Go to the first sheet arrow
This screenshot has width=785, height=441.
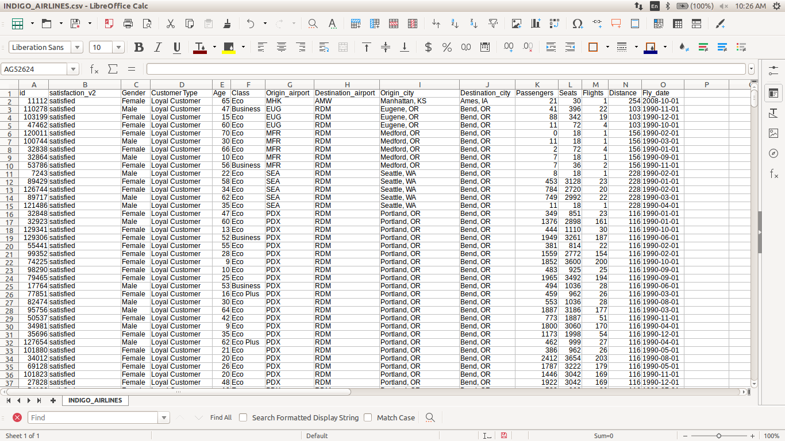(9, 400)
